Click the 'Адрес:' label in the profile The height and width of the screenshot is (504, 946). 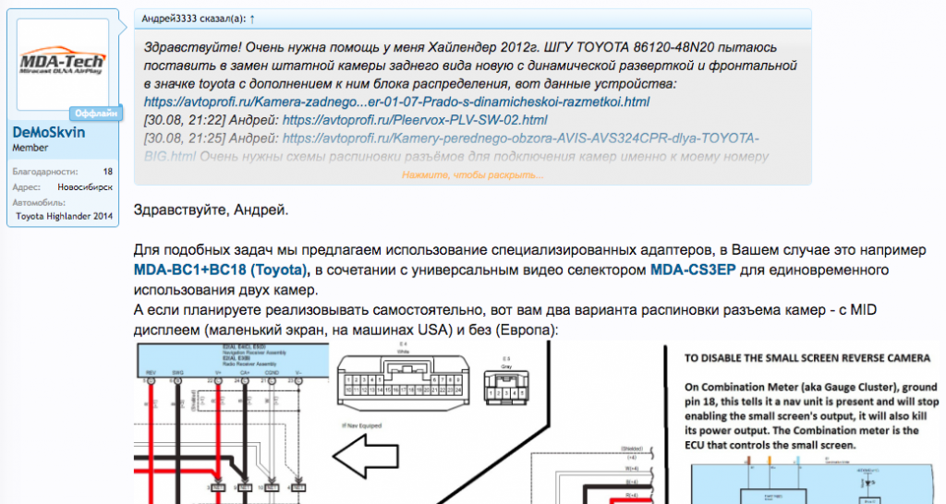click(x=27, y=187)
